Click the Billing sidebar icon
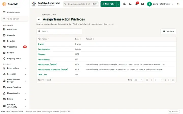The image size is (183, 114). point(4,99)
